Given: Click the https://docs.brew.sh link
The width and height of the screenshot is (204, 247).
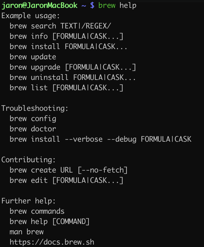Looking at the screenshot, I should click(x=52, y=242).
